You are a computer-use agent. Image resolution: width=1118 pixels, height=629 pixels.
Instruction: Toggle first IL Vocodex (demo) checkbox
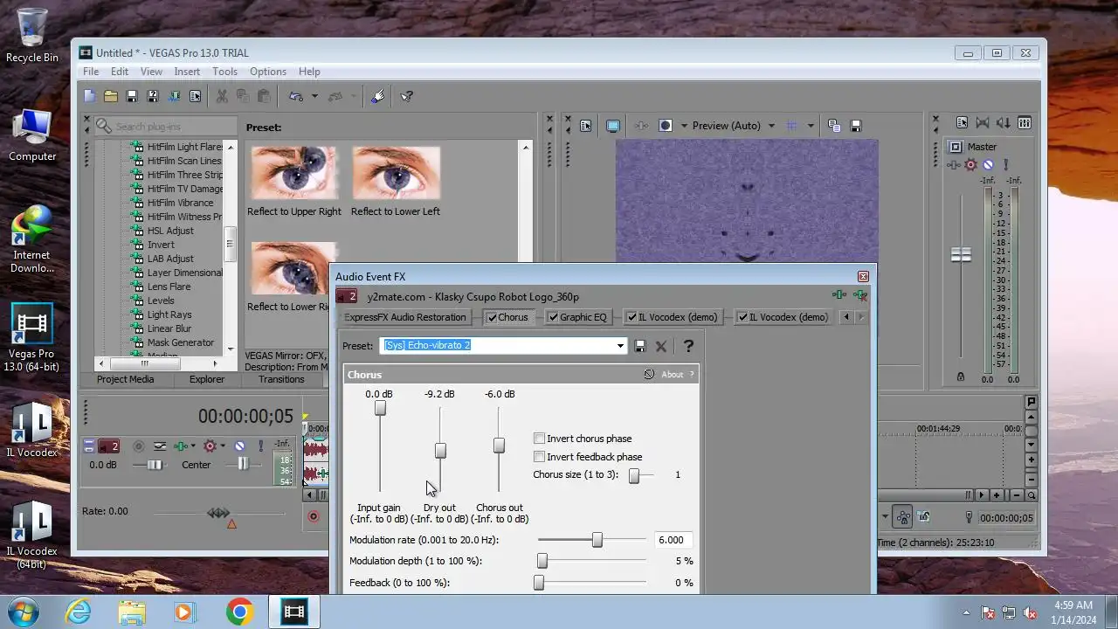[x=631, y=317]
